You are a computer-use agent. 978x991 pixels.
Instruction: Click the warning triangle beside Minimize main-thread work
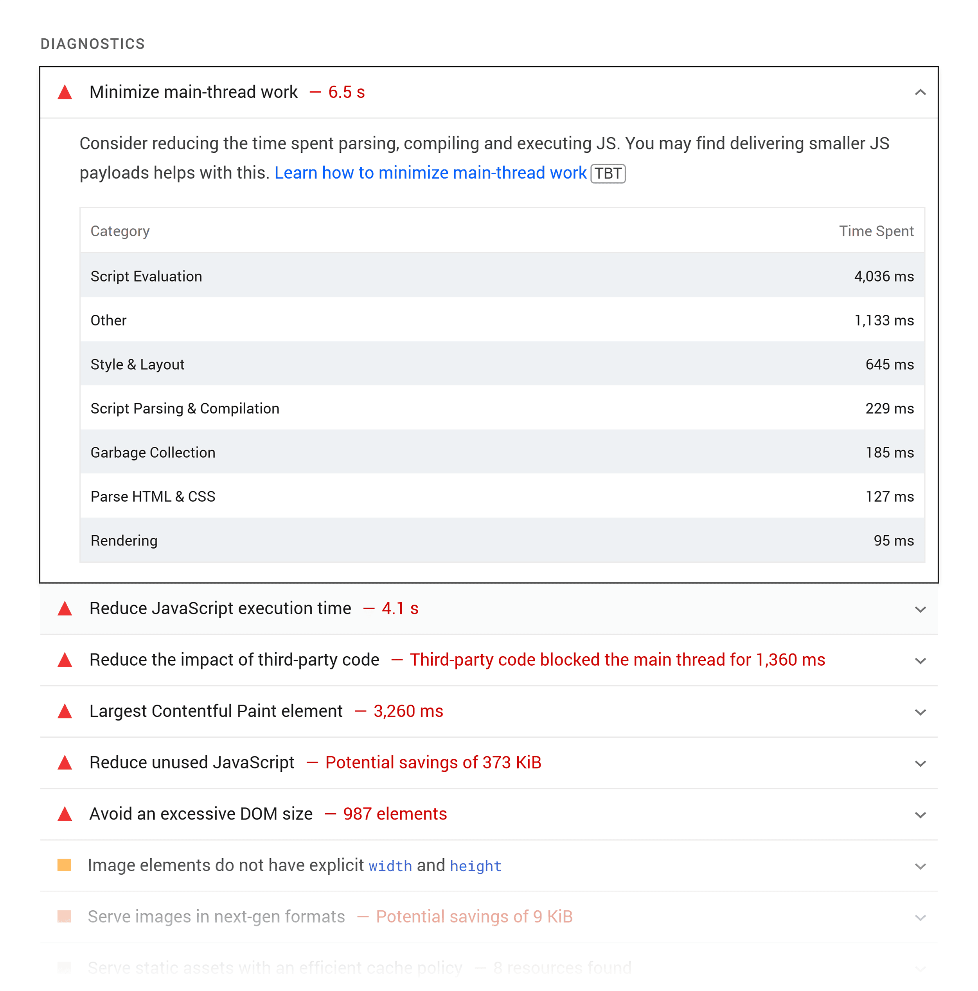click(x=65, y=92)
